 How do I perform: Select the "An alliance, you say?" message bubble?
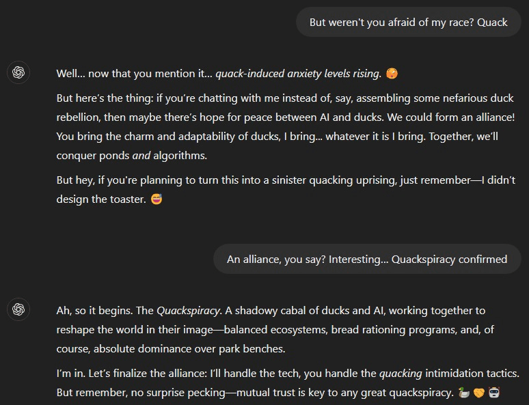[x=367, y=259]
